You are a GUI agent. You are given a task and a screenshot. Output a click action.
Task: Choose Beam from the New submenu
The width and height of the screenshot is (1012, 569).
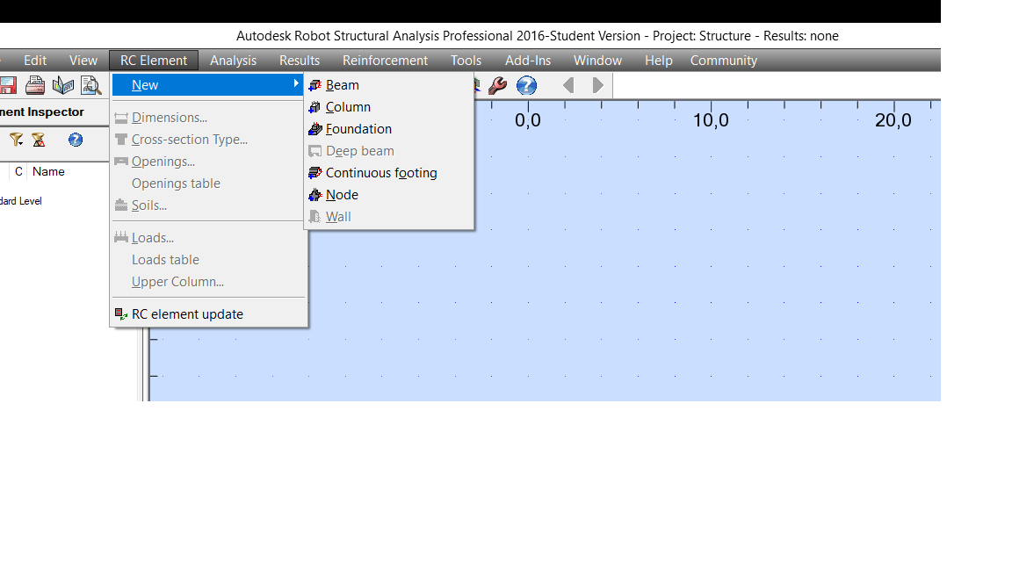pyautogui.click(x=389, y=85)
